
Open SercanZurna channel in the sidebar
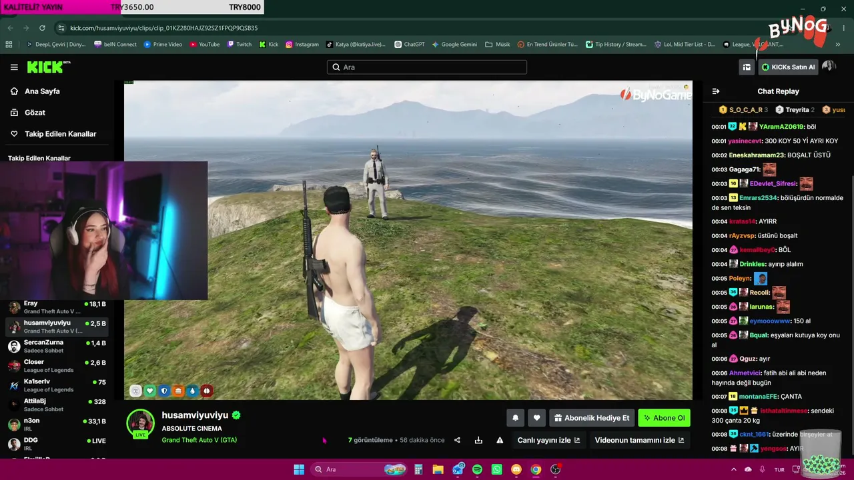(57, 347)
